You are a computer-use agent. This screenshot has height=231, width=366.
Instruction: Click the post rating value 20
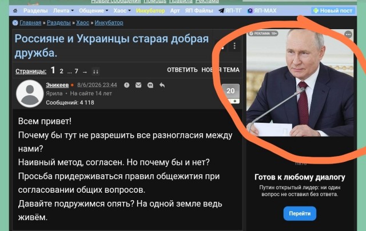pos(230,91)
